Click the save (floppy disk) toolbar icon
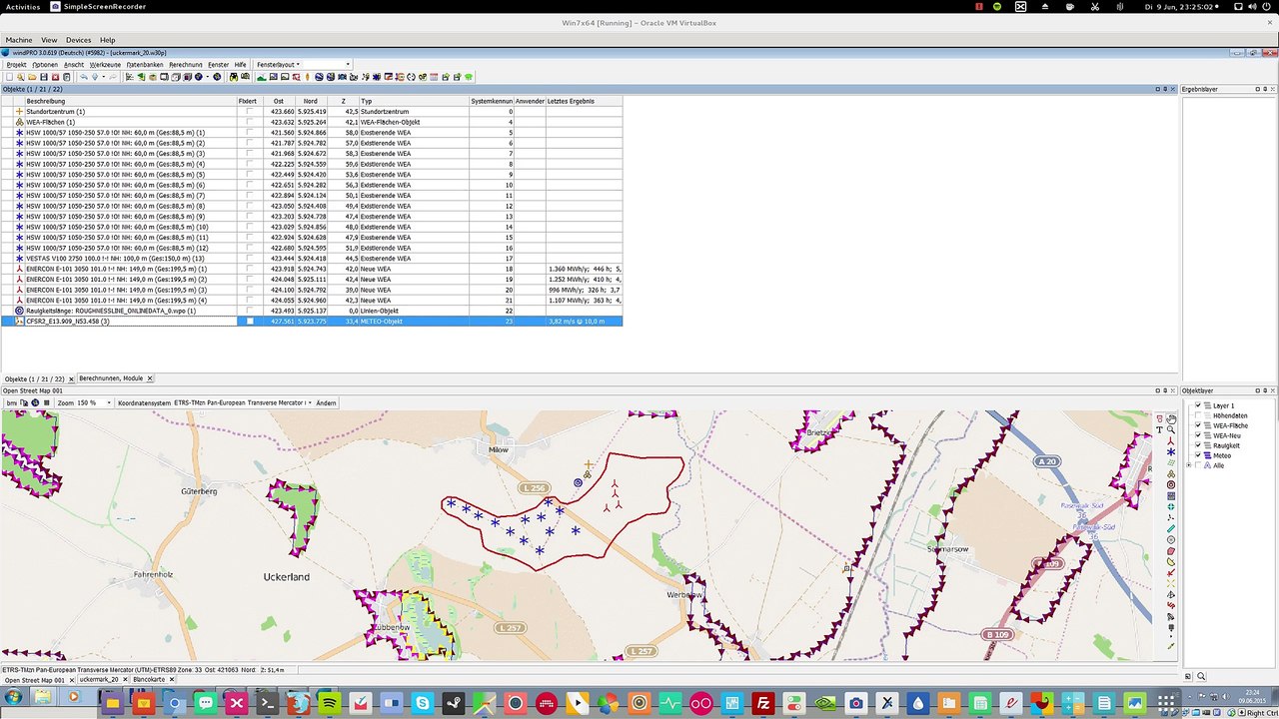This screenshot has height=719, width=1279. (44, 77)
